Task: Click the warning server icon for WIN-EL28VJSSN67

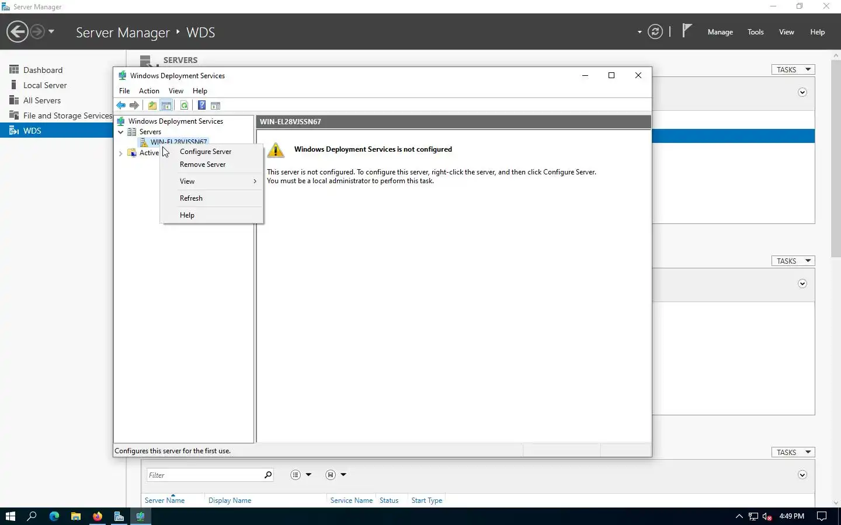Action: (x=144, y=142)
